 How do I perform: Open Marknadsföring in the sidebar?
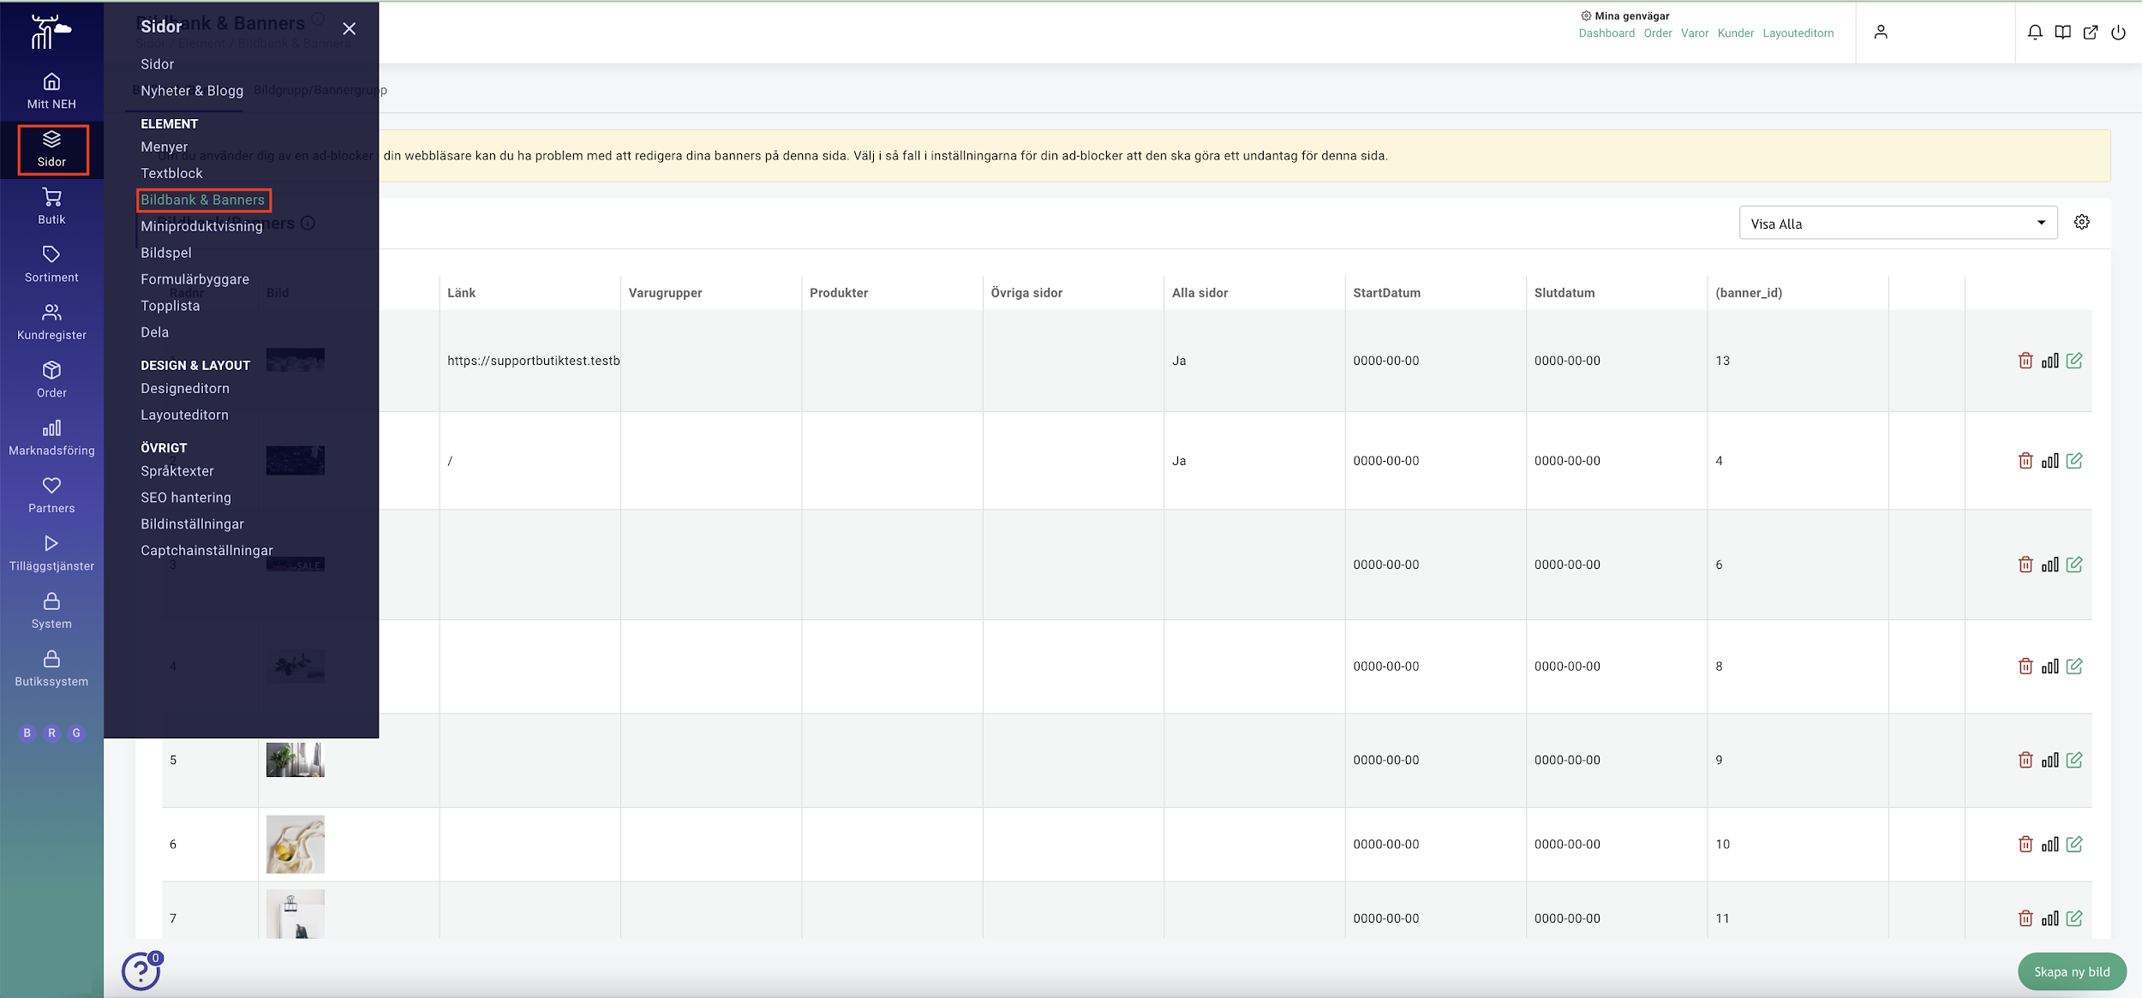(51, 438)
